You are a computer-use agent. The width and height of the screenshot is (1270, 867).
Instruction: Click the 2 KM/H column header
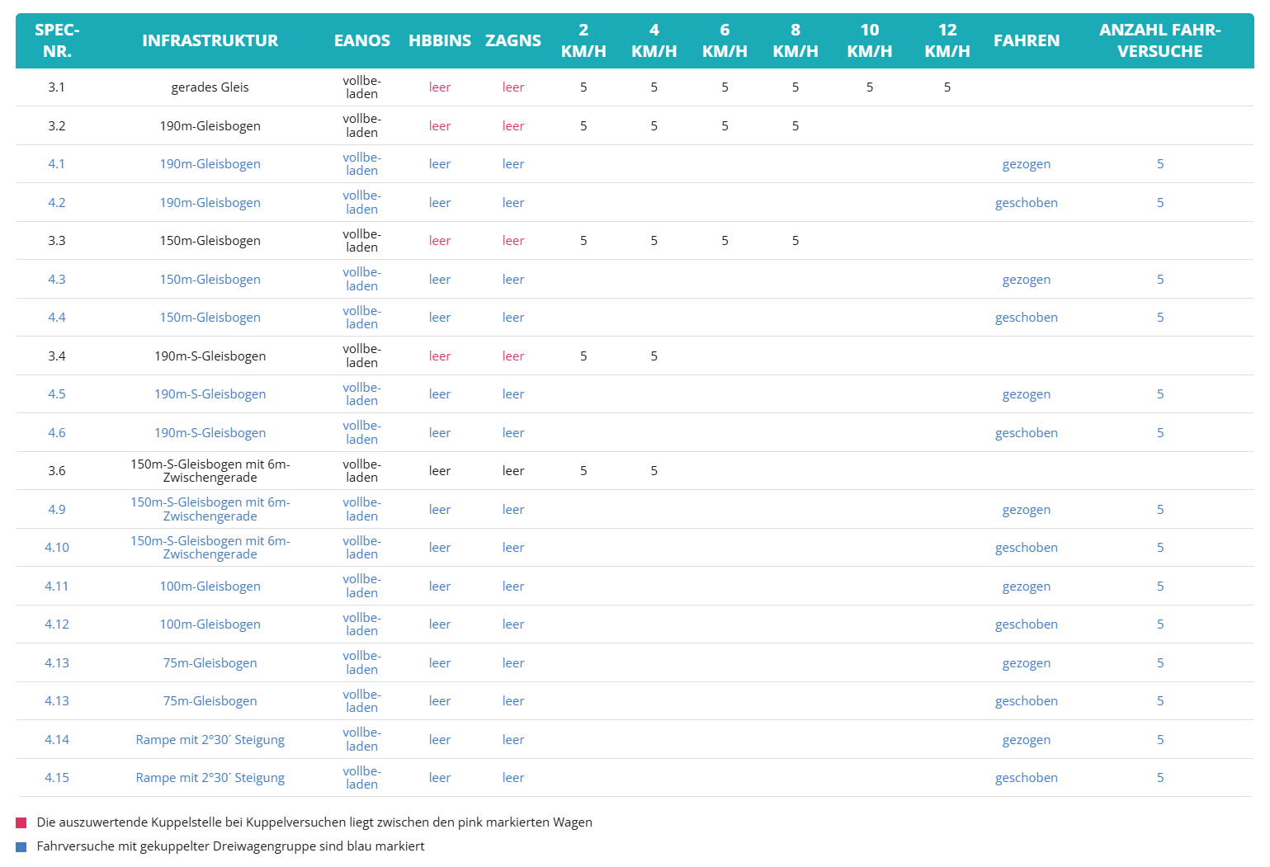pos(583,40)
